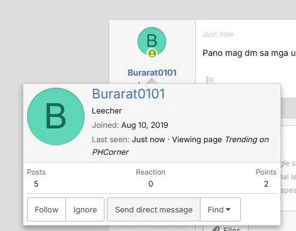This screenshot has height=231, width=296.
Task: Click the Follow button
Action: point(46,209)
